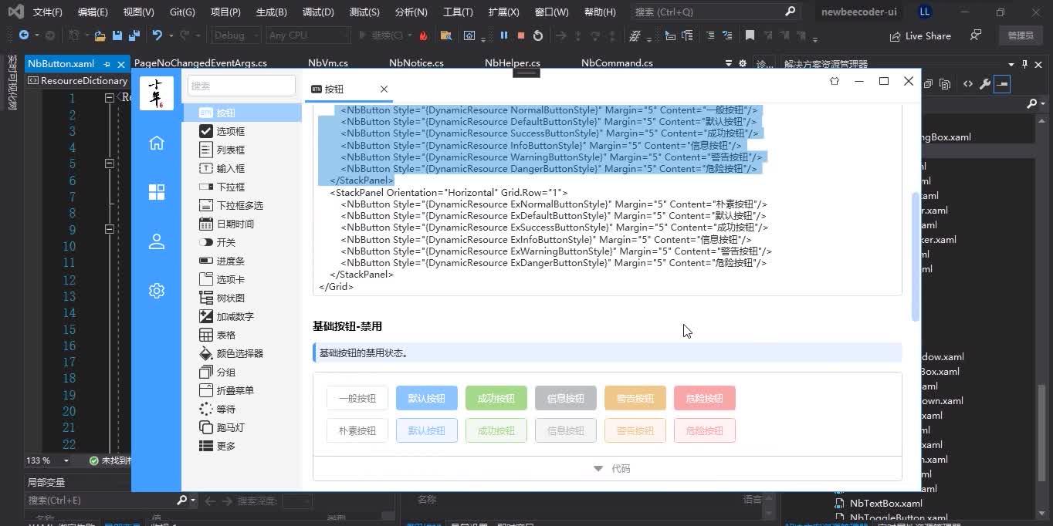Image resolution: width=1053 pixels, height=526 pixels.
Task: Click the 一般按钮 button in the demo
Action: pyautogui.click(x=356, y=398)
